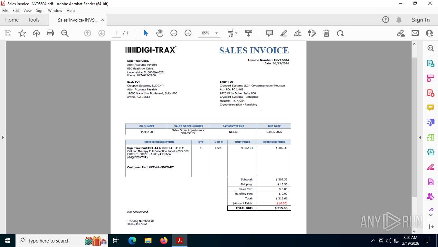Screen dimensions: 438x247
Task: Select the Highlight text tool
Action: tap(284, 33)
